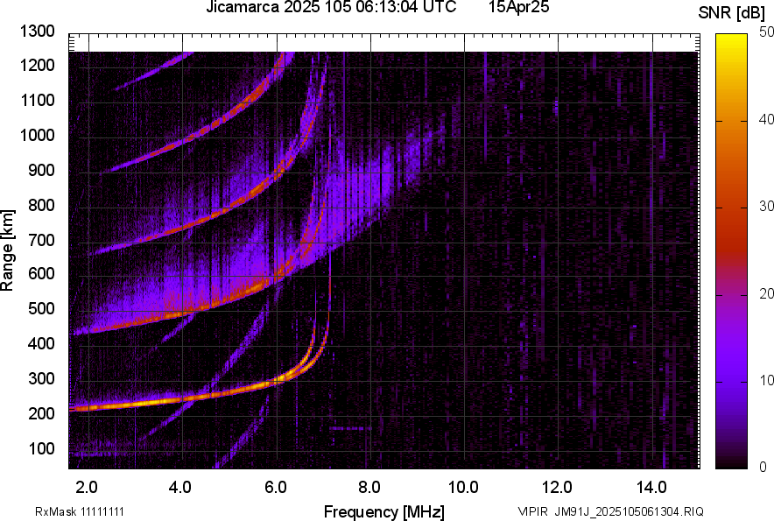Click the range tick label '1100'

tap(37, 100)
